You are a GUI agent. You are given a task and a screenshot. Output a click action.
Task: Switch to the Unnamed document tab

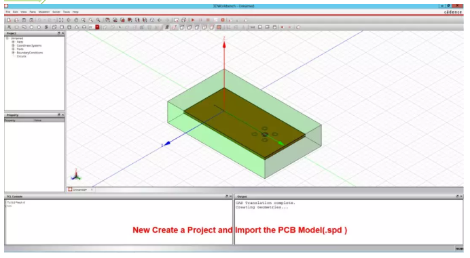[x=79, y=190]
